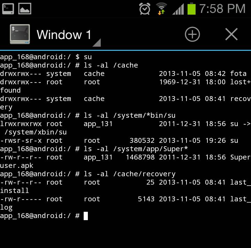This screenshot has width=251, height=248.
Task: Open the new window plus icon
Action: [192, 34]
